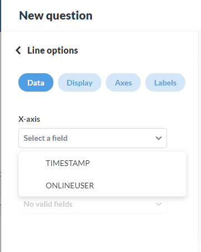This screenshot has height=252, width=201.
Task: Click the right-side panel divider
Action: (199, 141)
